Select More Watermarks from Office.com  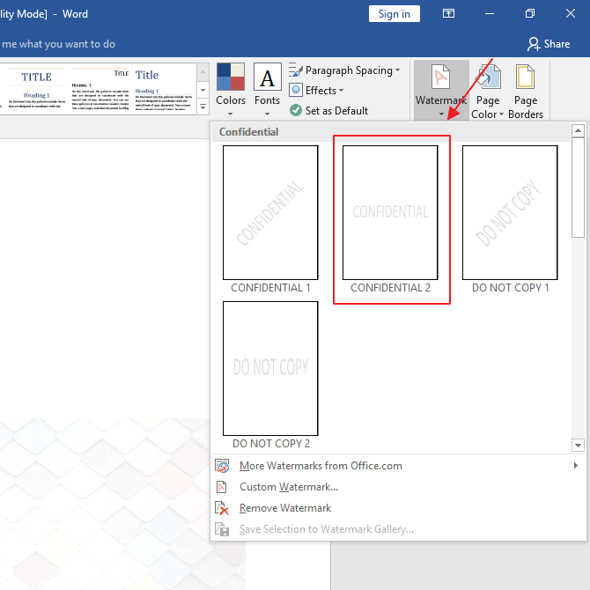click(398, 466)
